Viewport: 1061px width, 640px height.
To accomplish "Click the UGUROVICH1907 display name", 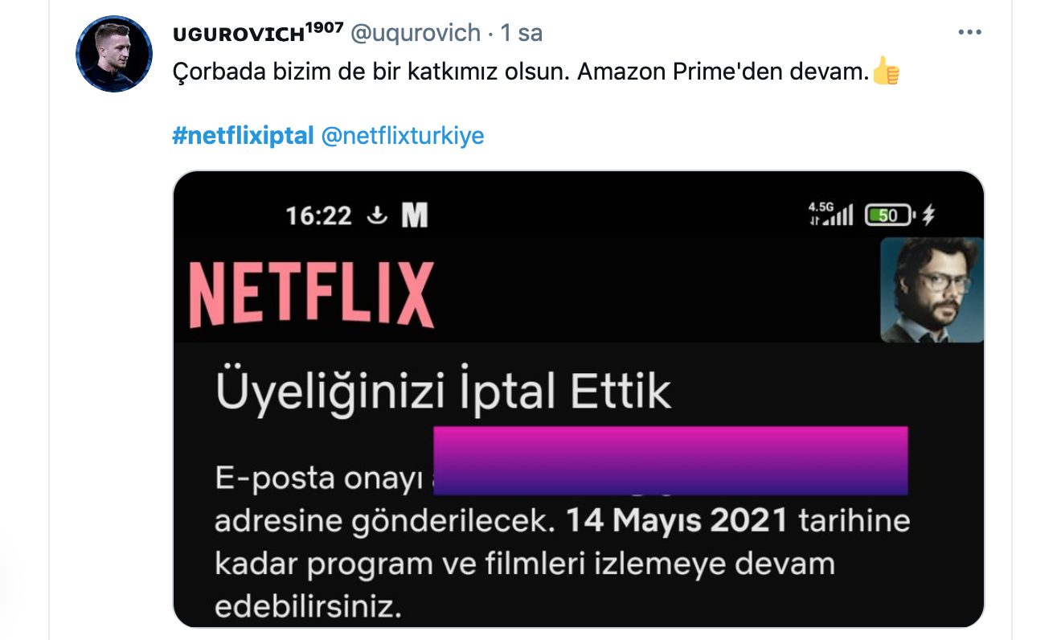I will [258, 33].
